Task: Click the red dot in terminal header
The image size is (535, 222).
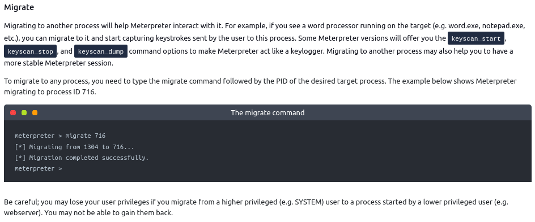Action: click(13, 112)
